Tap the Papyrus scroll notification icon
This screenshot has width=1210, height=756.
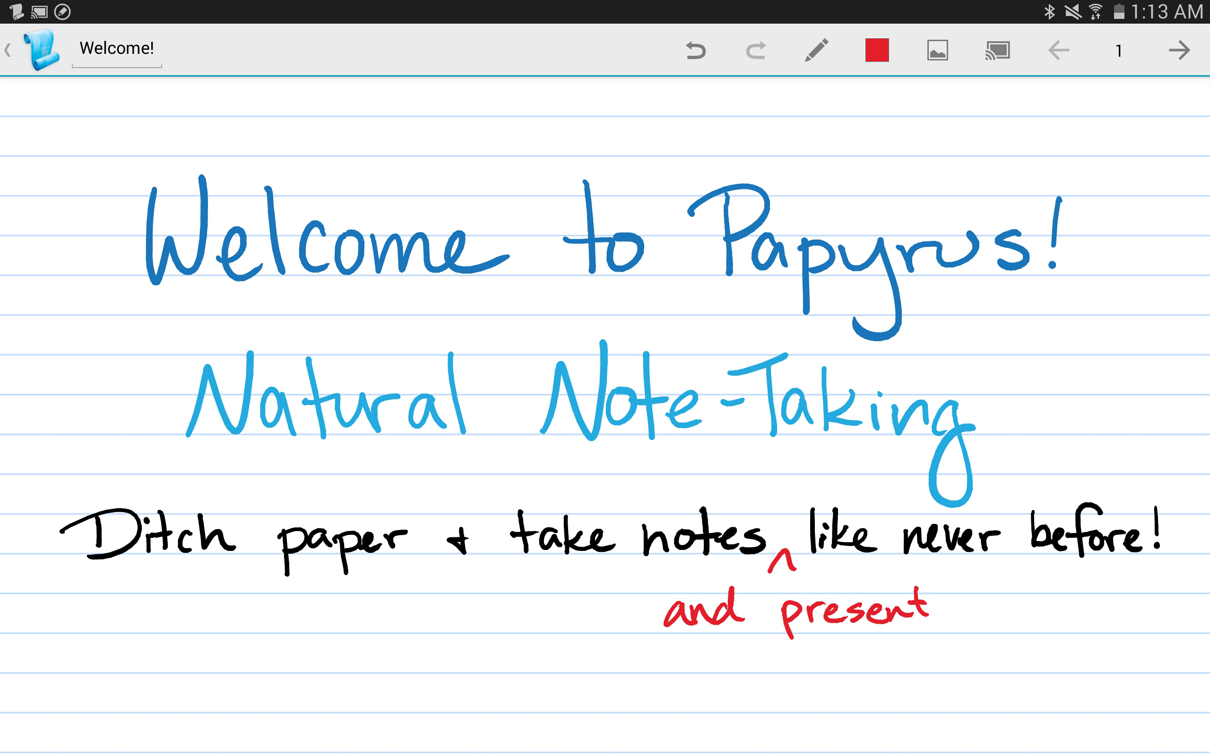pos(16,11)
